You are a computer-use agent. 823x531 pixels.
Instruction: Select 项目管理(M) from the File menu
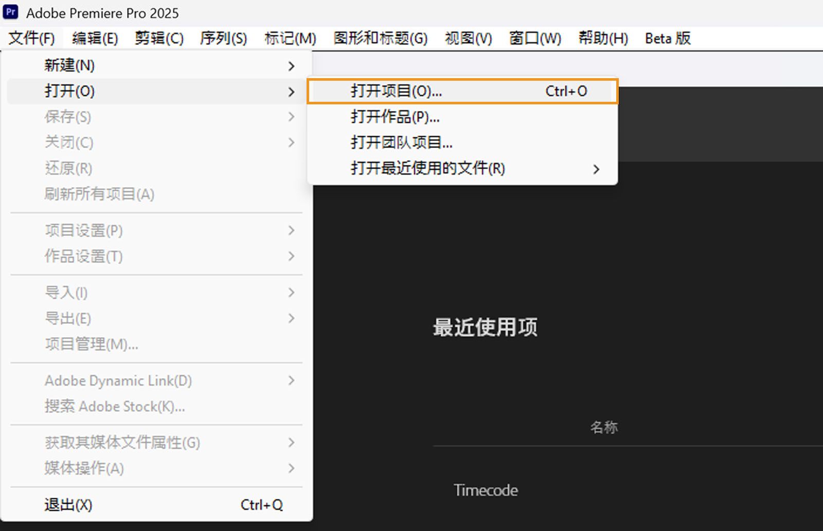click(92, 344)
